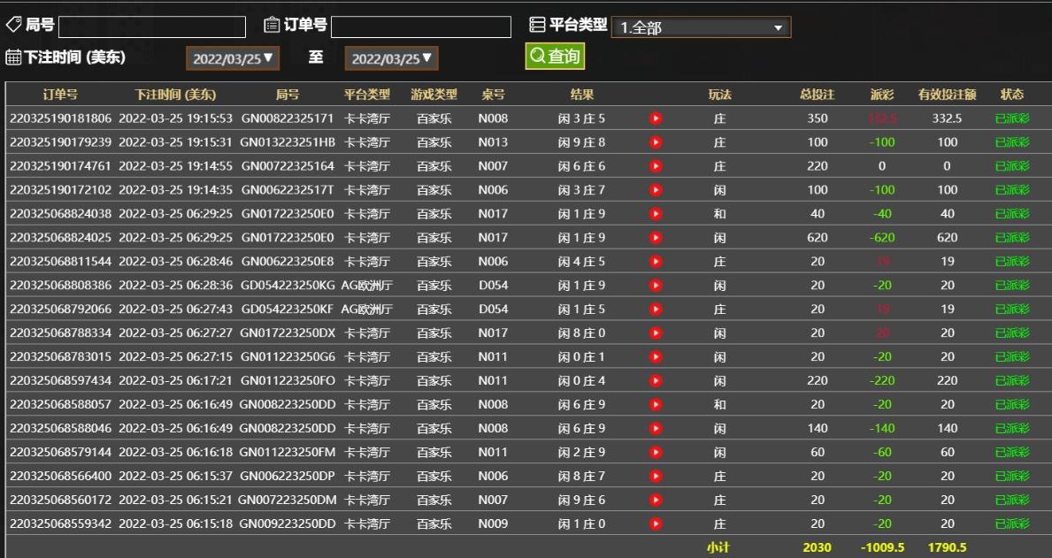Screen dimensions: 1052x558
Task: Play replay for order 220325068597434
Action: click(x=656, y=381)
